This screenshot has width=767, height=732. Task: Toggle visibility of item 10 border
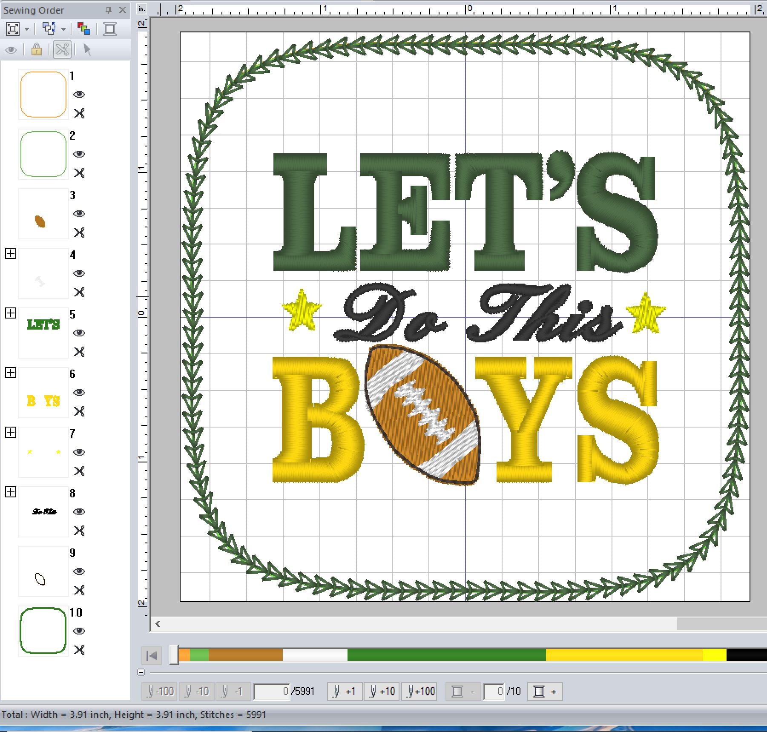click(79, 631)
